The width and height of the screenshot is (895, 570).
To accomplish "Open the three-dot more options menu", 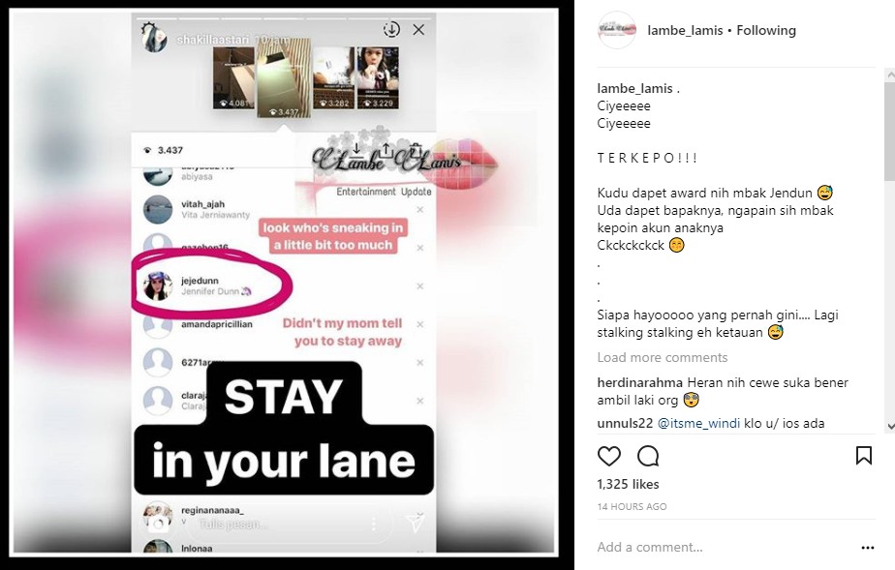I will [868, 547].
